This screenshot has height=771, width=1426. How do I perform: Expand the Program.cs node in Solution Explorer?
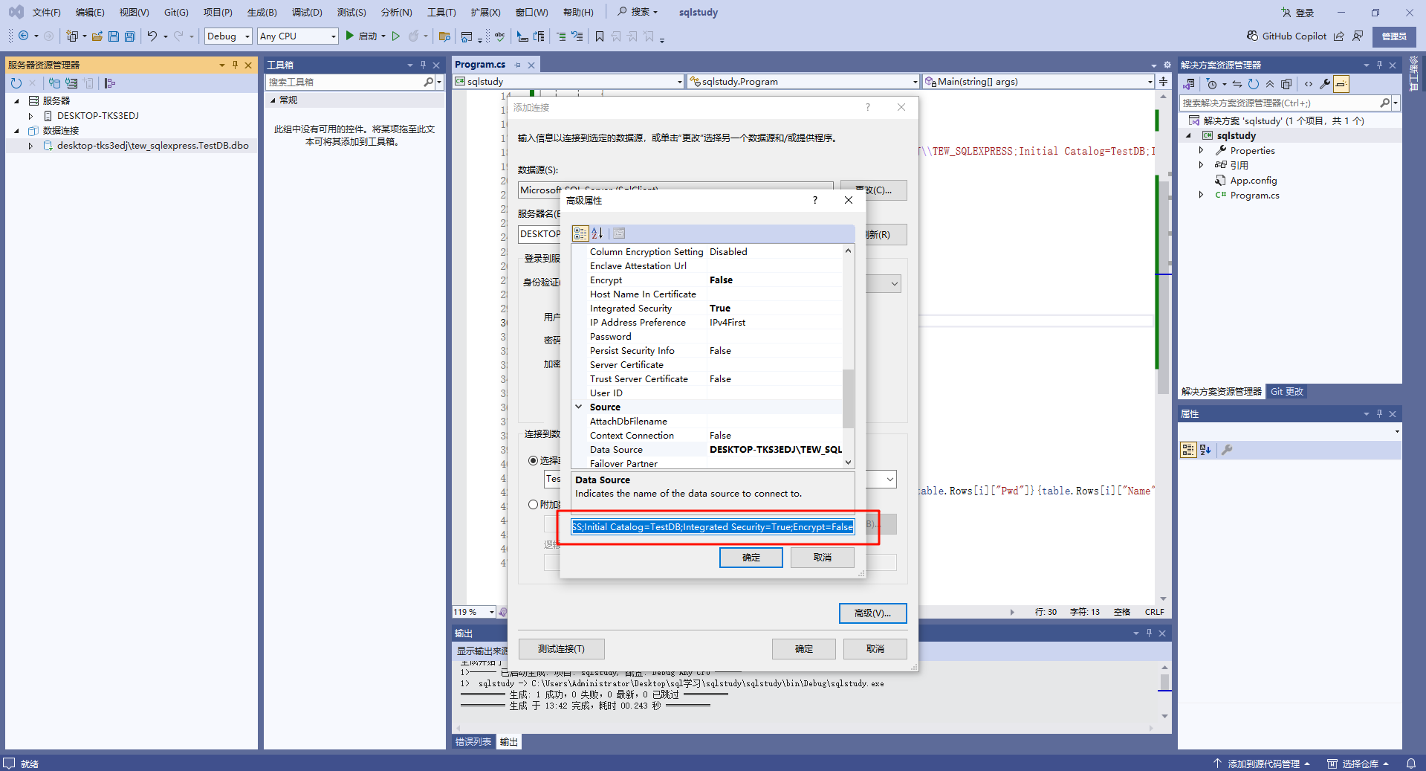[1201, 195]
